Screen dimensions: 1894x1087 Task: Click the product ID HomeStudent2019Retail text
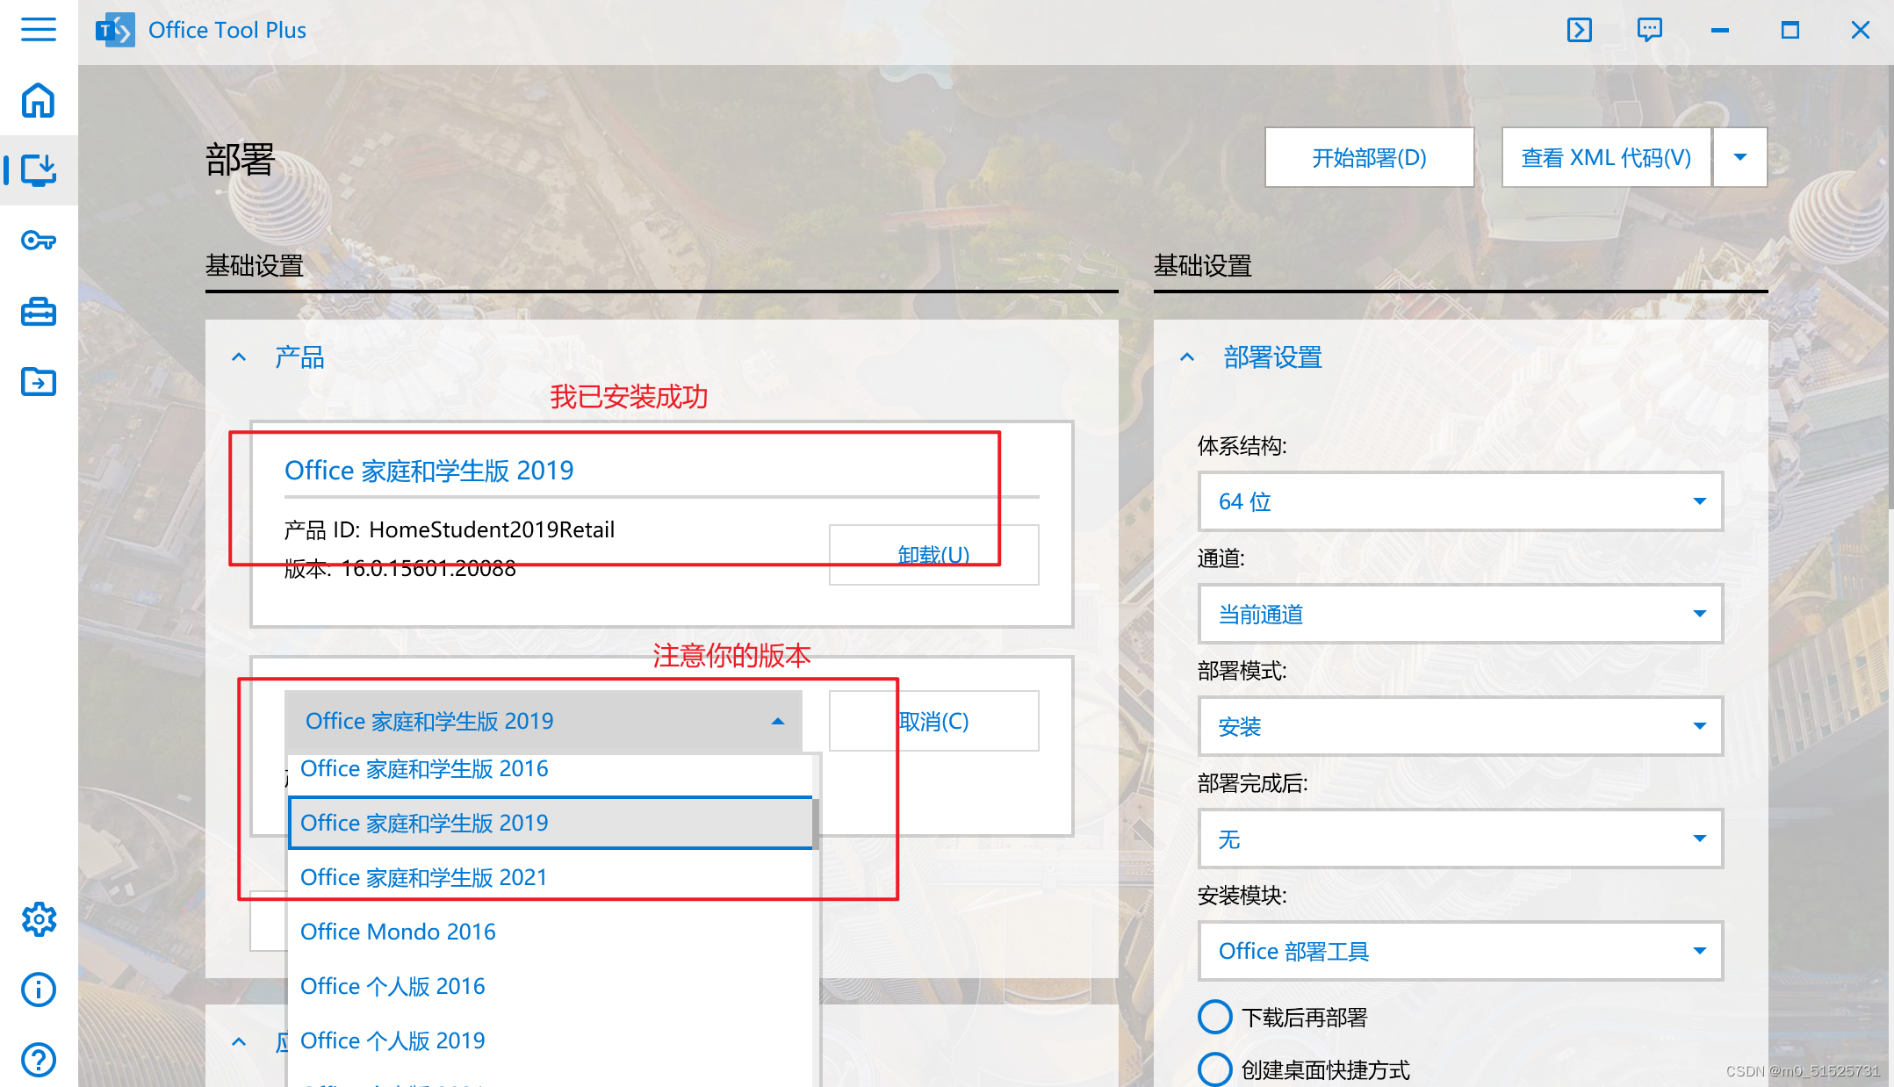point(449,529)
